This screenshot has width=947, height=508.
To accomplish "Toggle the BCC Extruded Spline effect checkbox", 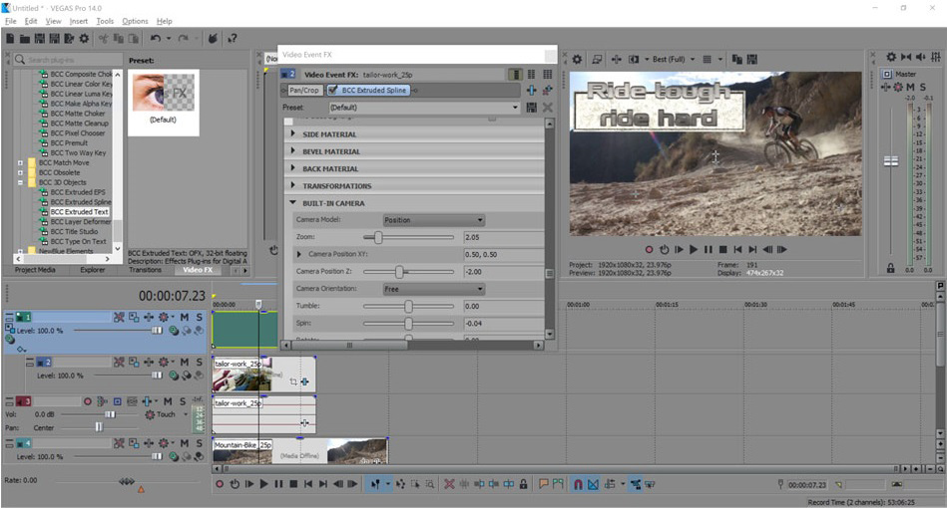I will point(332,90).
